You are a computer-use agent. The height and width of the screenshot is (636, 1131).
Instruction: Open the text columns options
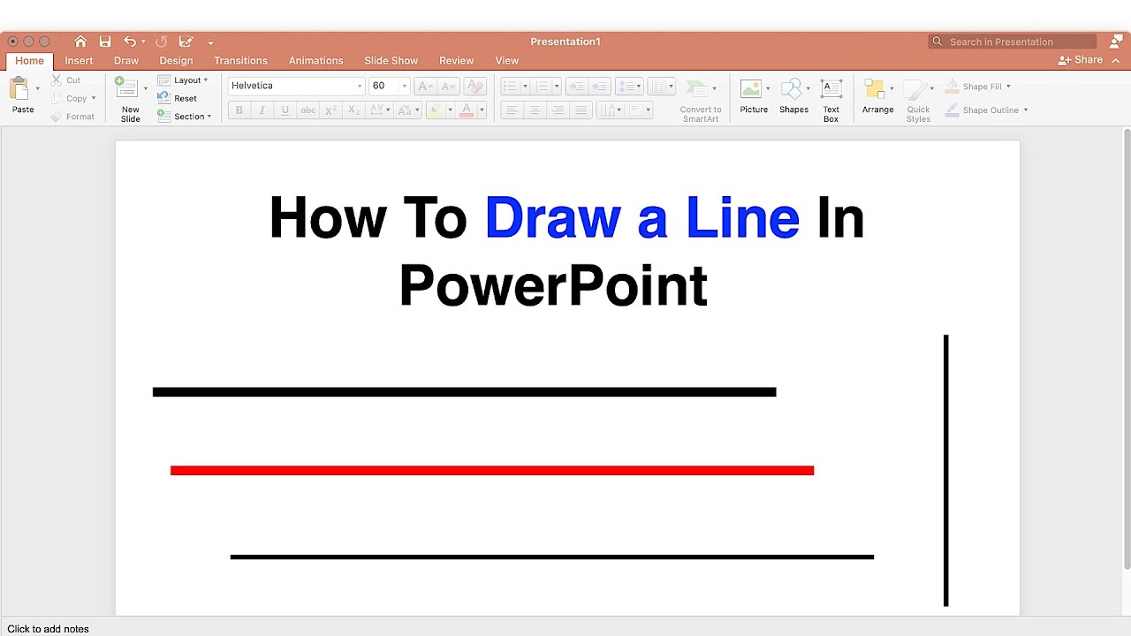(x=661, y=86)
